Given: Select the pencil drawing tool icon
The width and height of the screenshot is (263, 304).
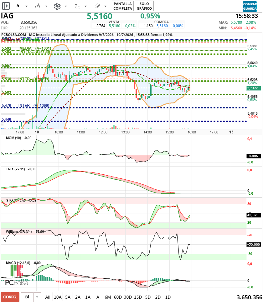Looking at the screenshot, I should [x=97, y=6].
